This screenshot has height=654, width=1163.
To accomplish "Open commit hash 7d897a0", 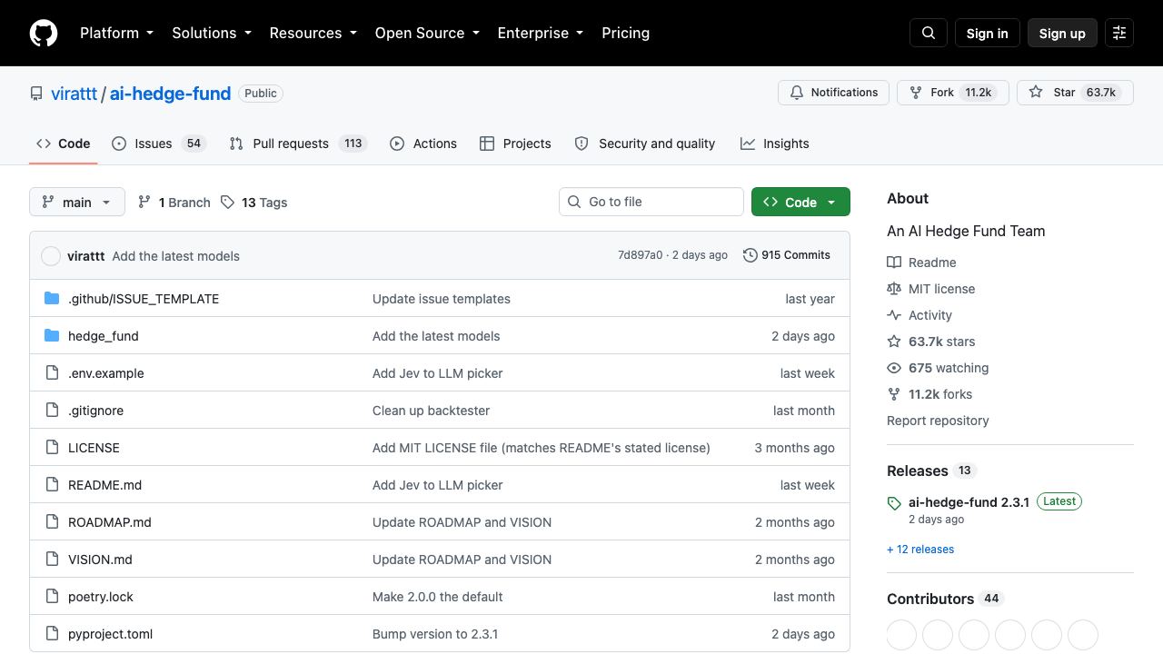I will [x=641, y=255].
